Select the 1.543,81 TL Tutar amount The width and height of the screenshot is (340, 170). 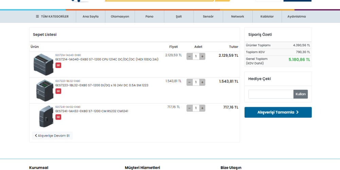coord(228,81)
